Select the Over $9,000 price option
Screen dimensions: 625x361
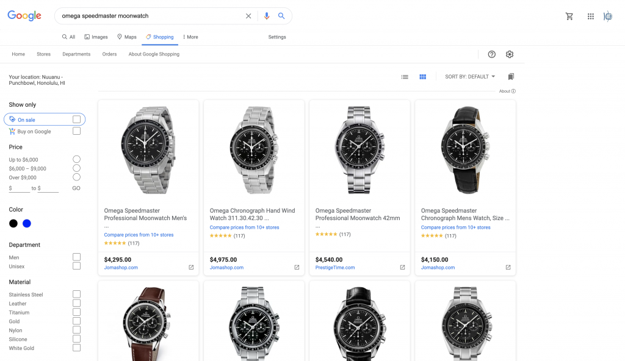pos(76,177)
